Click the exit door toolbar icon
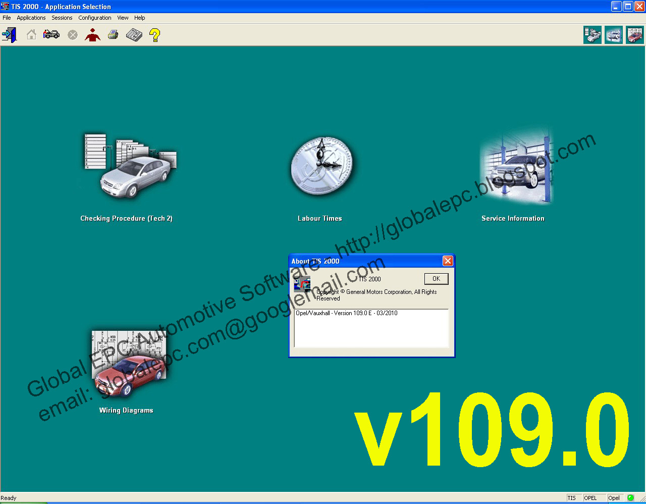Screen dimensions: 646x504 [x=9, y=35]
